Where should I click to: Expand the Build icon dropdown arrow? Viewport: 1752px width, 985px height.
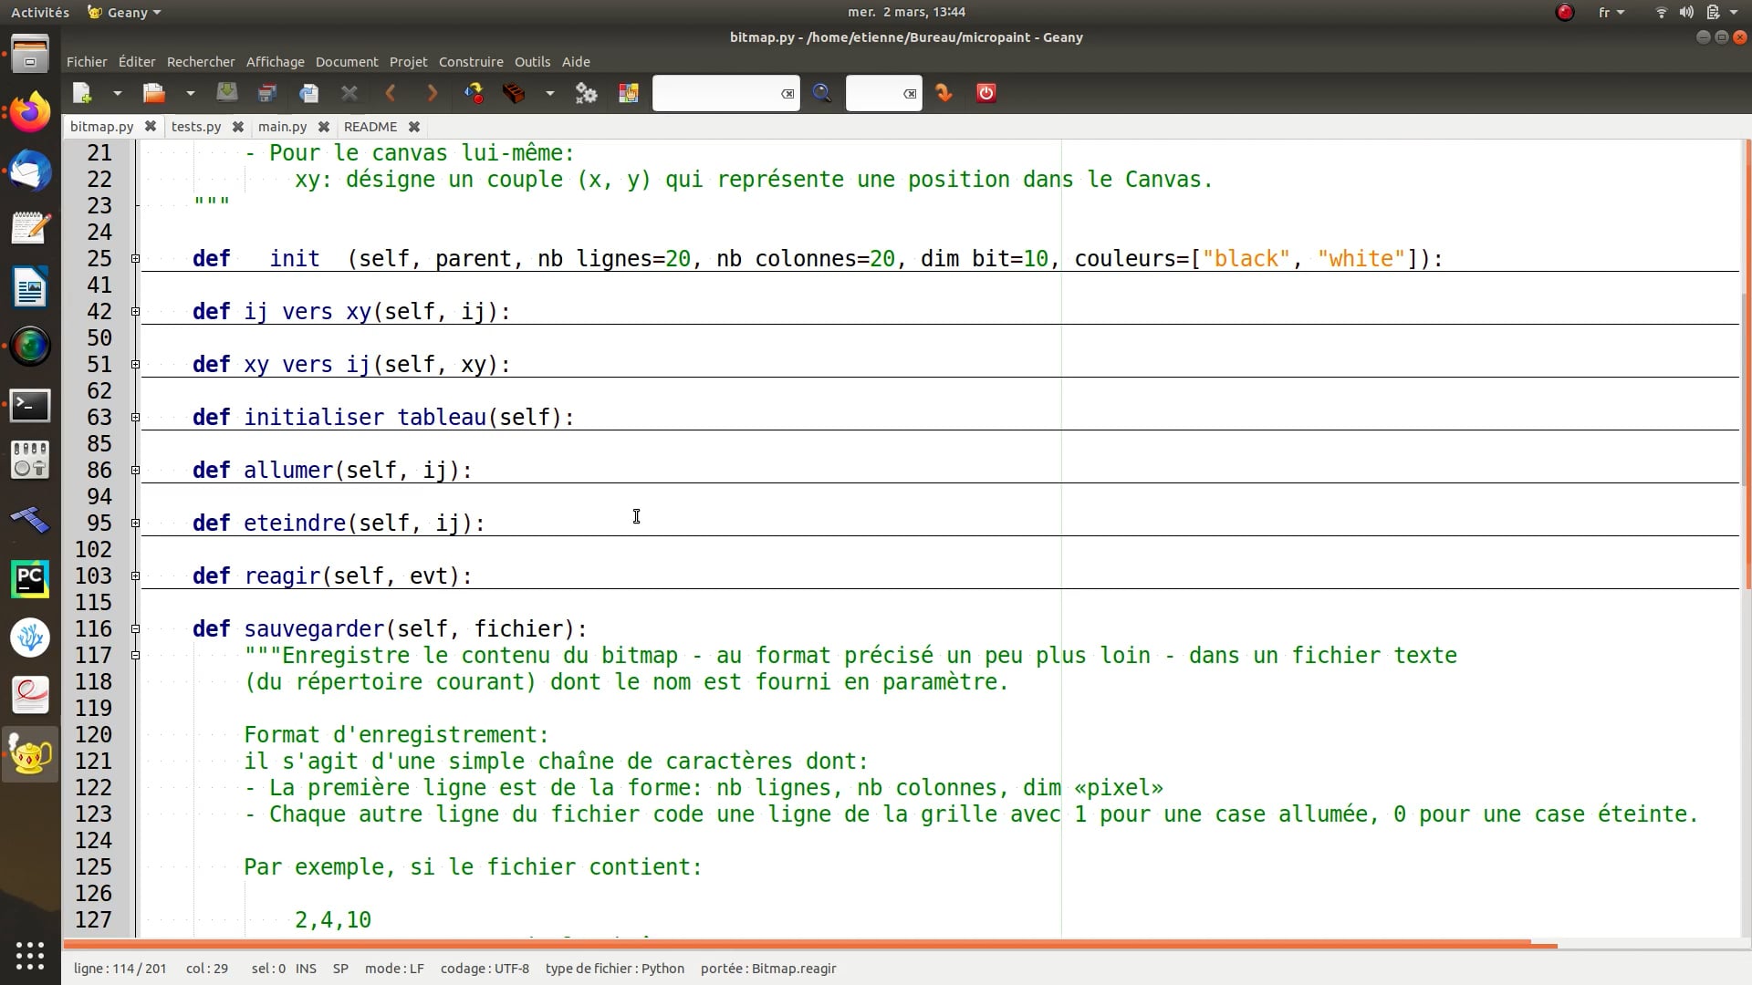(x=549, y=93)
